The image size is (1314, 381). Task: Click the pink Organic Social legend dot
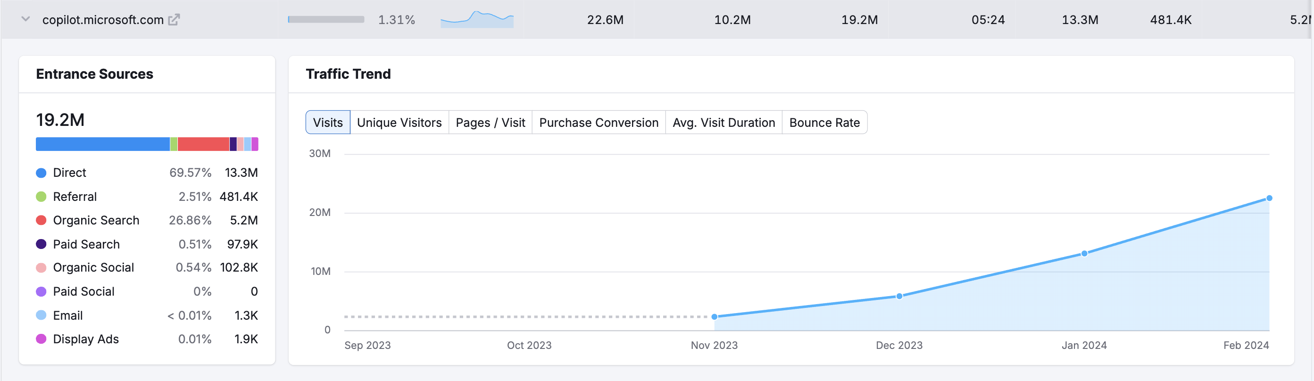pyautogui.click(x=42, y=268)
